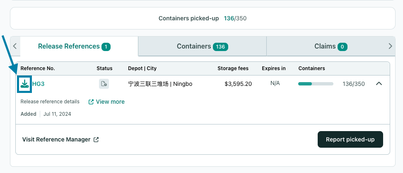Switch to the Containers tab
The image size is (403, 173).
tap(202, 46)
